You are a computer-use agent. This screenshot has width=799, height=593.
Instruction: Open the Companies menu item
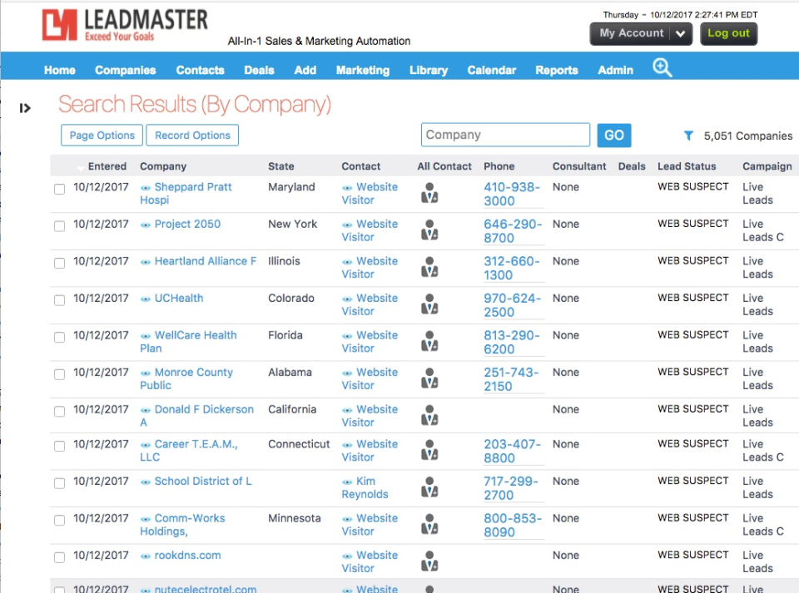[125, 70]
